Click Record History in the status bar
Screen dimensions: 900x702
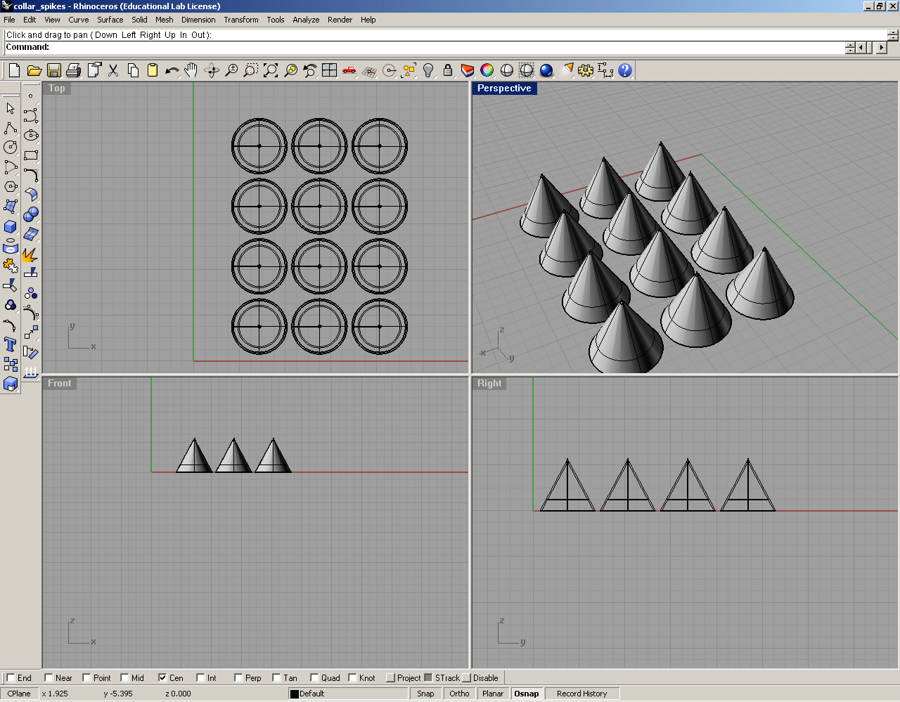tap(581, 694)
